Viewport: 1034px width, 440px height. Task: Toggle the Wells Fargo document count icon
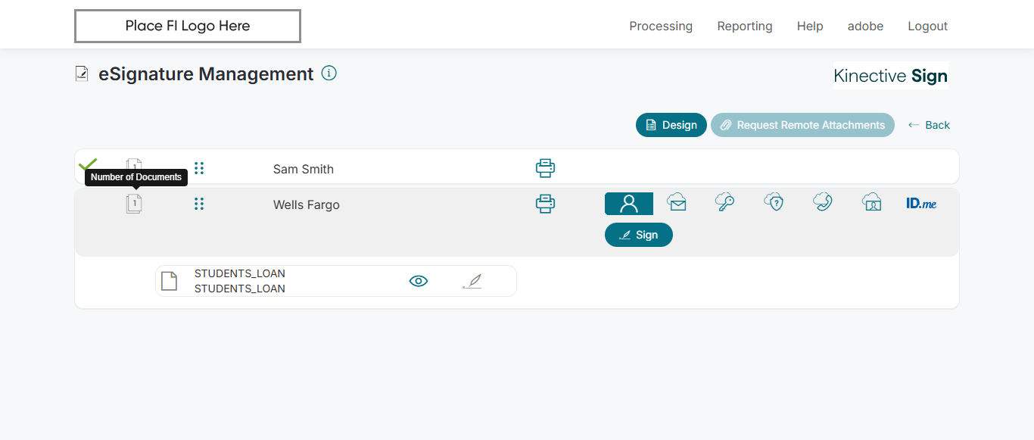pos(134,204)
